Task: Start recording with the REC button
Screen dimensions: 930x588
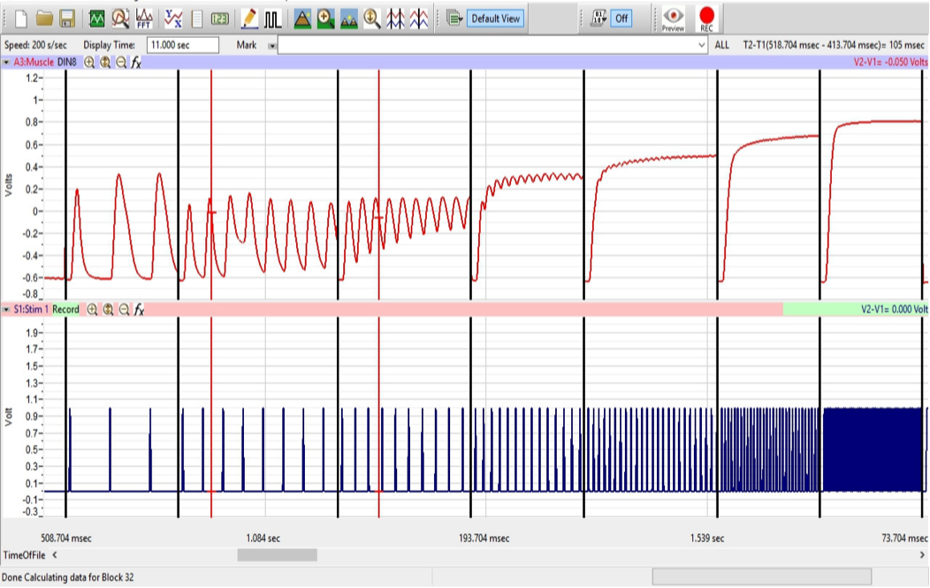Action: 706,15
